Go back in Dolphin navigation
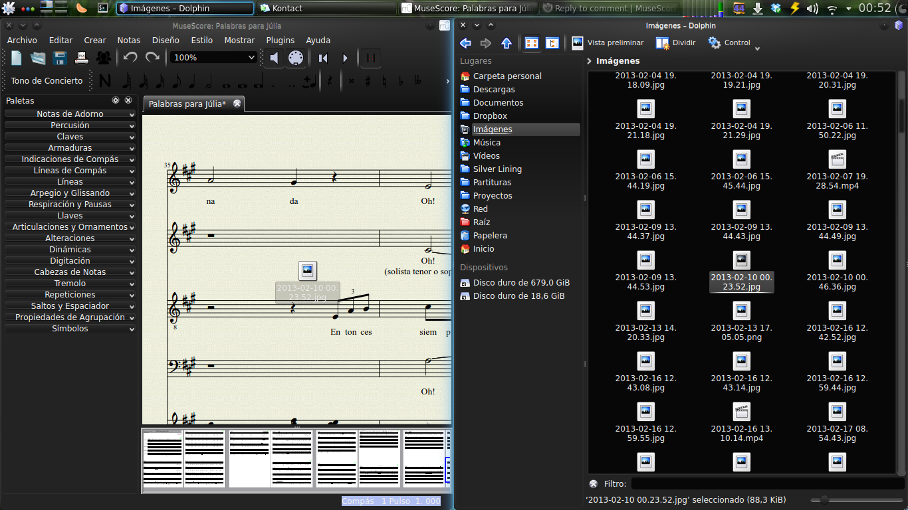The image size is (908, 510). pos(465,43)
